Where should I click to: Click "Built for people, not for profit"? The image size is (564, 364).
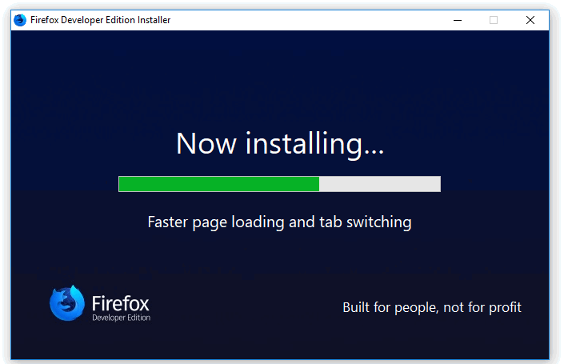(432, 307)
